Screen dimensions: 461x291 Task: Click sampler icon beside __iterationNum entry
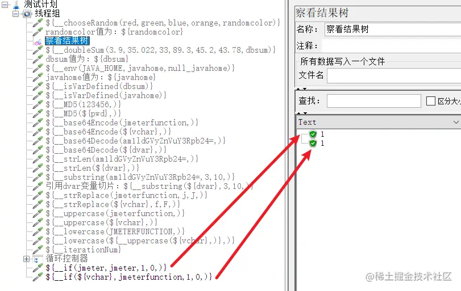(x=38, y=250)
